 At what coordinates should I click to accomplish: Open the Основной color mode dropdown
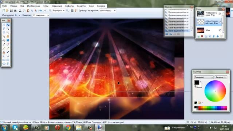pos(204,77)
